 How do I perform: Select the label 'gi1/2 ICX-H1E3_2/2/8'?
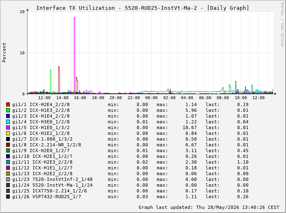(x=41, y=111)
